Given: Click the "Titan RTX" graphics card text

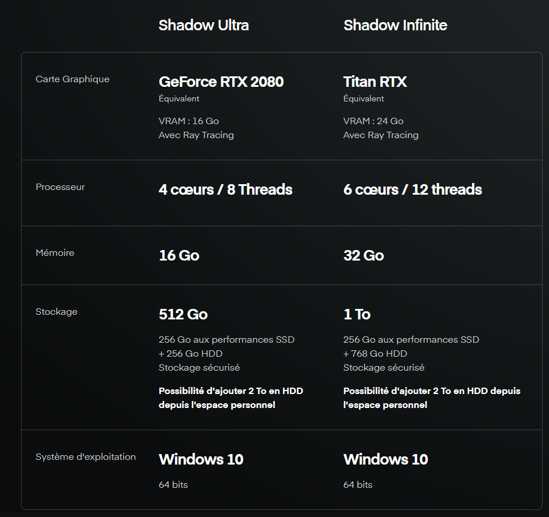Looking at the screenshot, I should pos(375,82).
